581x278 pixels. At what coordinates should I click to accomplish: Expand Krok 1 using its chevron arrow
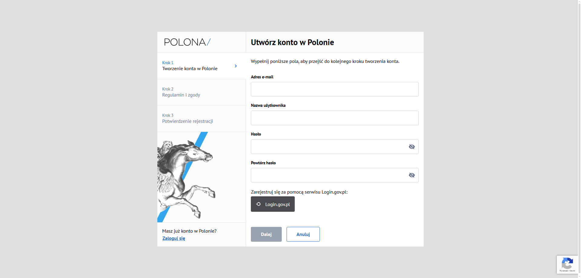(x=236, y=66)
